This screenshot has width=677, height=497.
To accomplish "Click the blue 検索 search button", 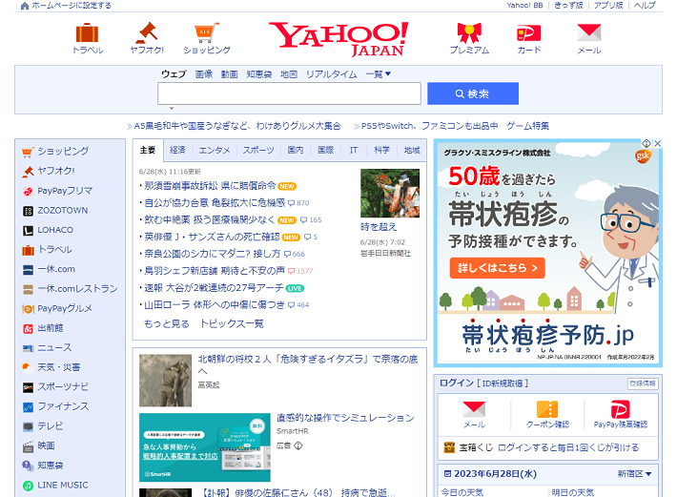I will 473,93.
